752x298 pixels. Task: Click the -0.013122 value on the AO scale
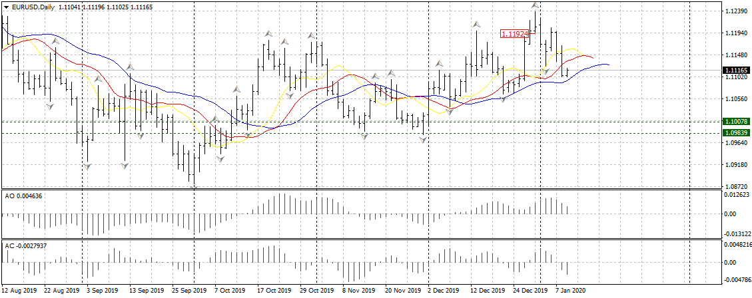(737, 234)
